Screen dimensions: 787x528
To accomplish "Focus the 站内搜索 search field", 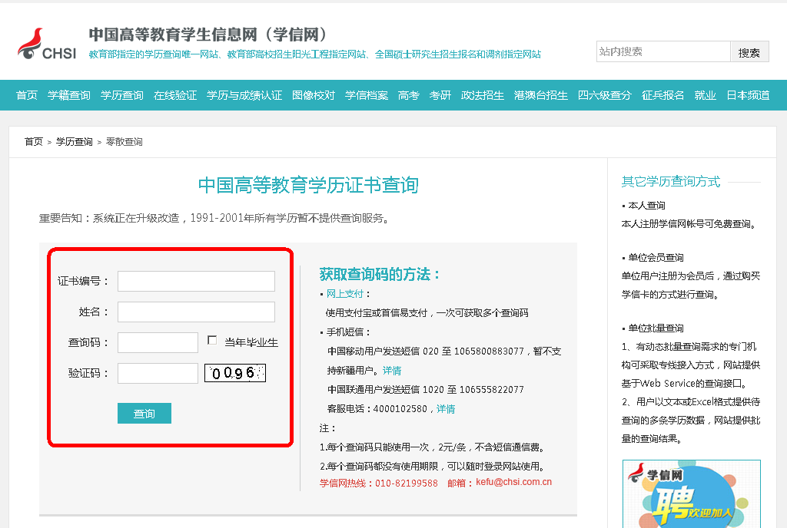I will pos(662,51).
